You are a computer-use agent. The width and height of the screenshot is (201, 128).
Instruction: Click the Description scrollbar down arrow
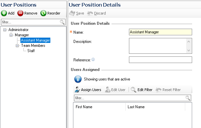point(189,50)
